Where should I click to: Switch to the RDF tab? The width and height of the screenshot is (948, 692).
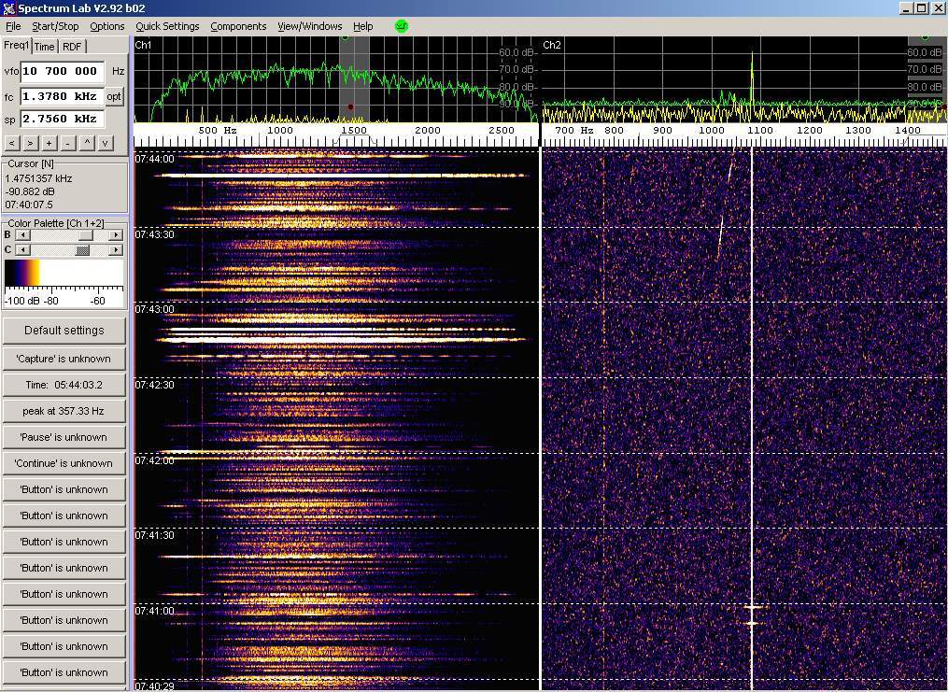coord(72,47)
